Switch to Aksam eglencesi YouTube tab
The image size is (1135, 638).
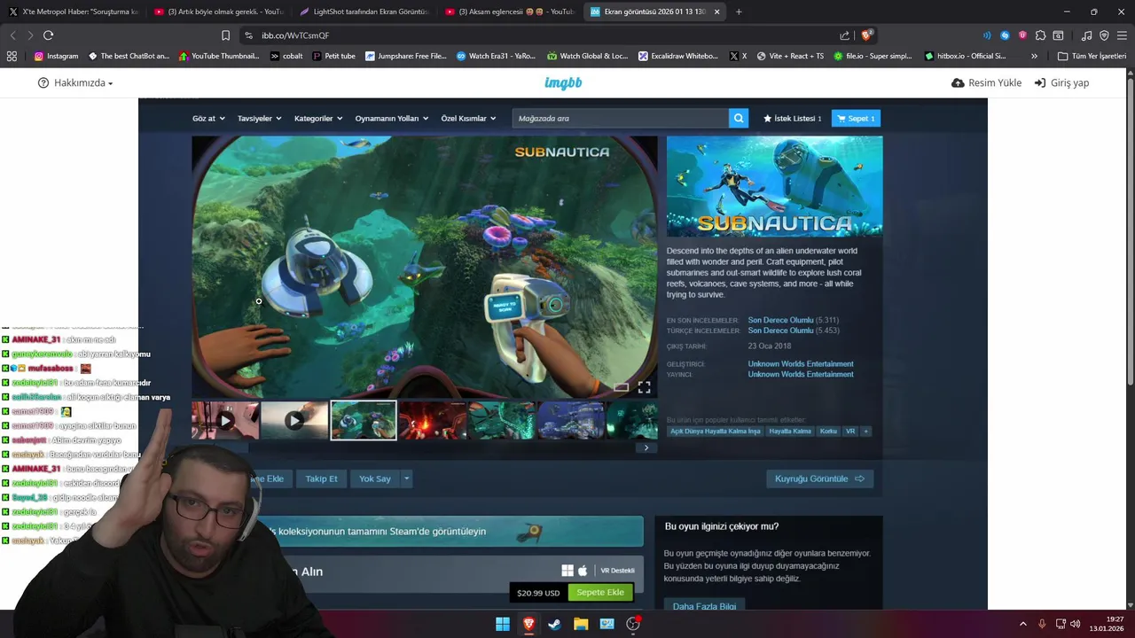pyautogui.click(x=509, y=12)
